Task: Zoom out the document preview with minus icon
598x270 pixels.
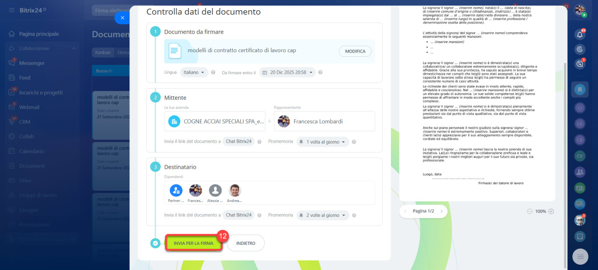Action: coord(529,211)
